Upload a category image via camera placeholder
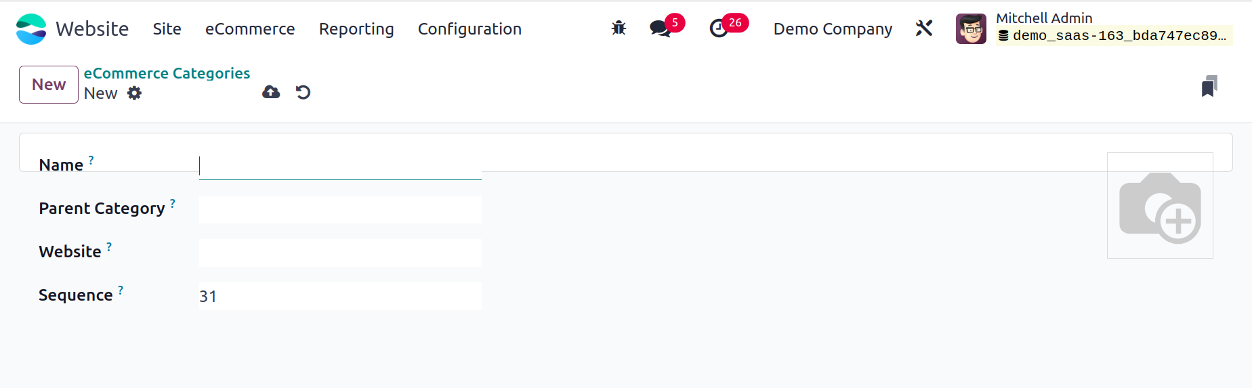This screenshot has width=1252, height=388. click(x=1160, y=205)
